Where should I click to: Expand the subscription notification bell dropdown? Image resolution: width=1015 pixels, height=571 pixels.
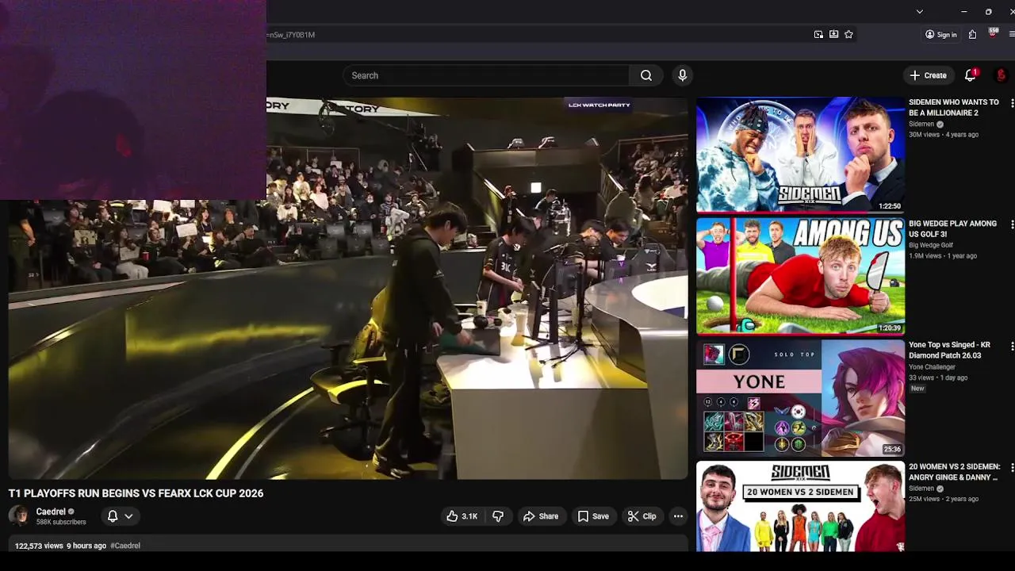point(121,516)
